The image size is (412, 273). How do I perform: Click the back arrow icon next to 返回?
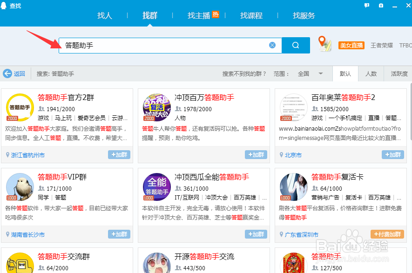(7, 74)
